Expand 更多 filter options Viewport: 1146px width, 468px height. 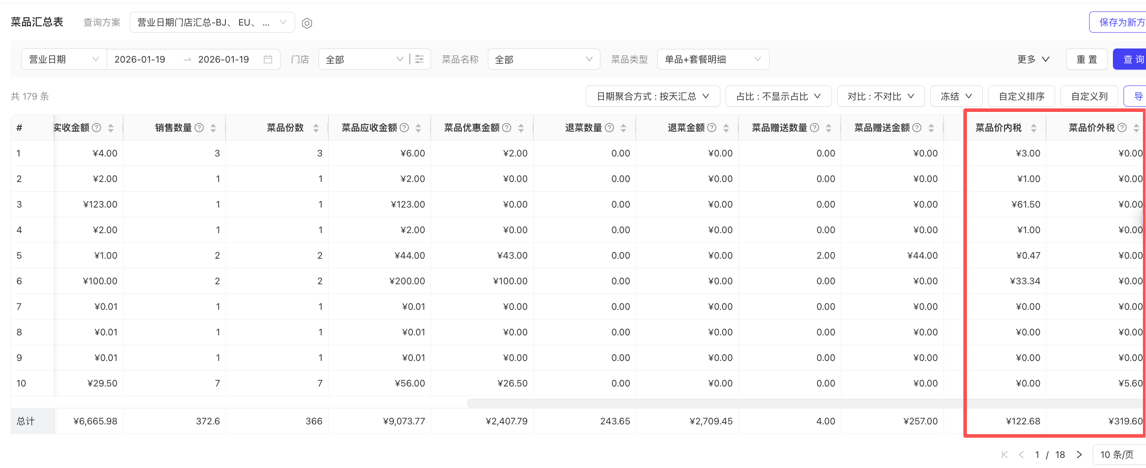coord(1033,59)
